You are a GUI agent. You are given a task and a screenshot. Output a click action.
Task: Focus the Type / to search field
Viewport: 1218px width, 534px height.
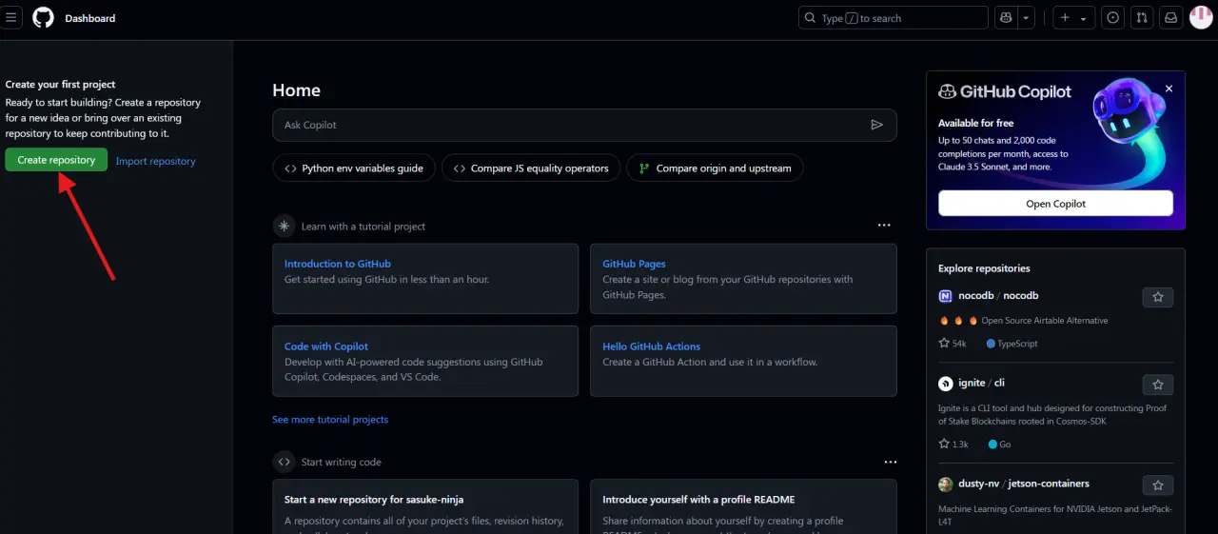click(x=893, y=18)
